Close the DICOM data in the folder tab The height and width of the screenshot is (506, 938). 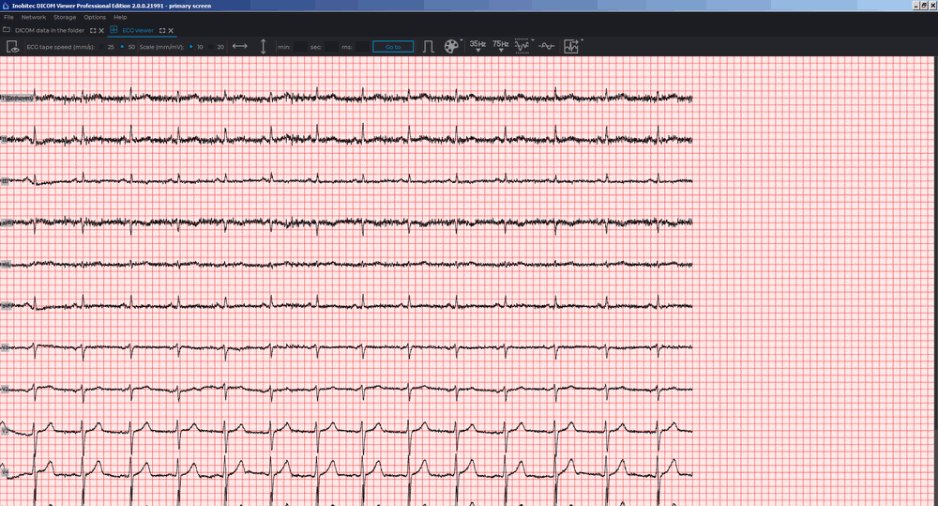[101, 31]
